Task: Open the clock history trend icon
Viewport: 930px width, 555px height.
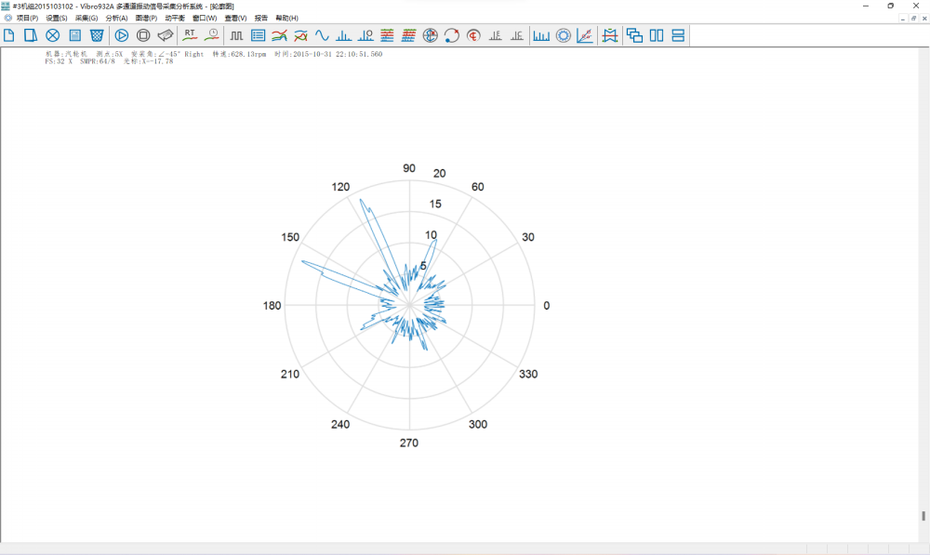Action: click(x=212, y=35)
